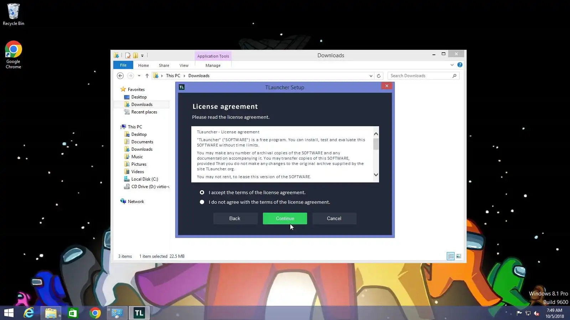Click Properties quick access toolbar icon

(x=128, y=55)
